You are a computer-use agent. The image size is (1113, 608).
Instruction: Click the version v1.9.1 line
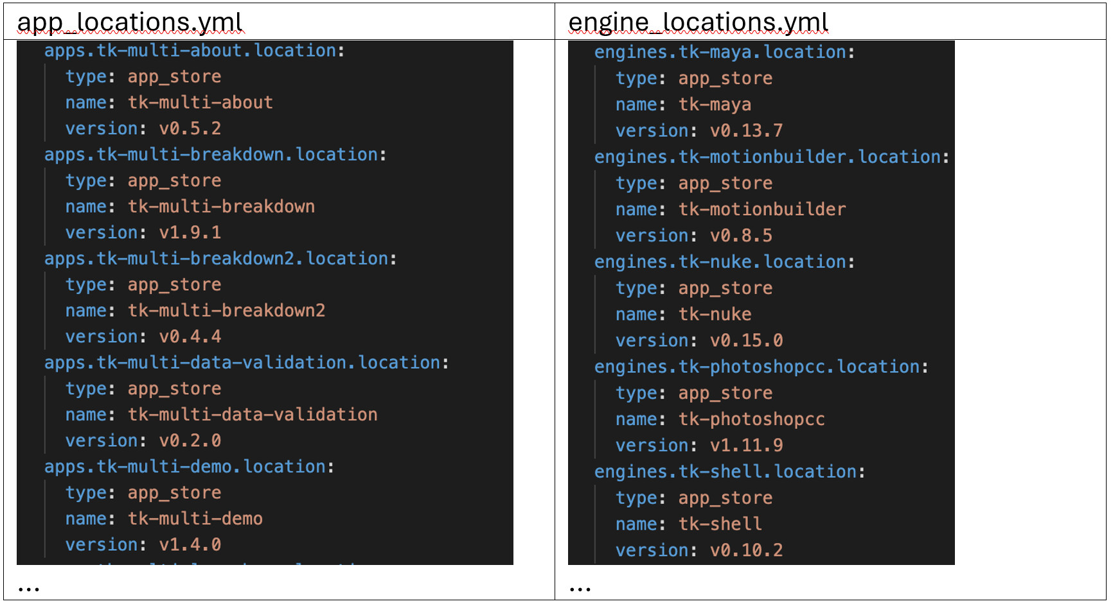coord(143,232)
